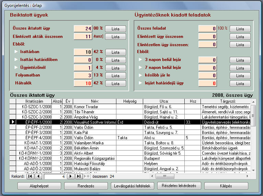This screenshot has width=263, height=196.
Task: Open Leválogatási feltételek
Action: coord(132,186)
